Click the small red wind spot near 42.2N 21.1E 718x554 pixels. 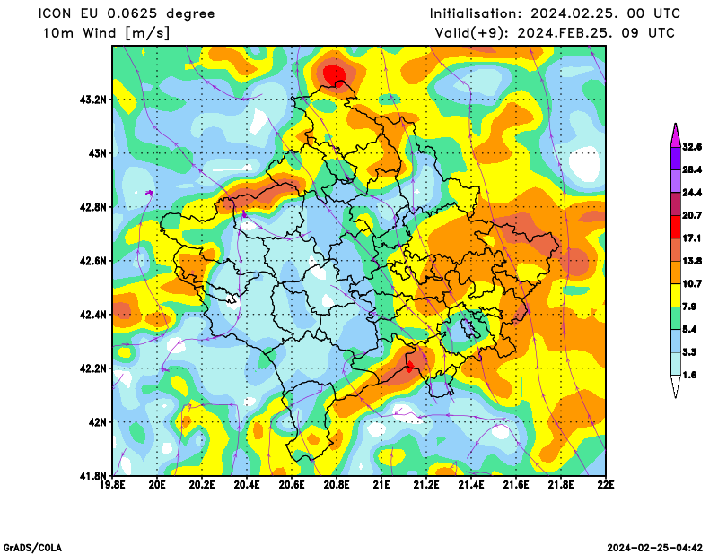pos(410,365)
